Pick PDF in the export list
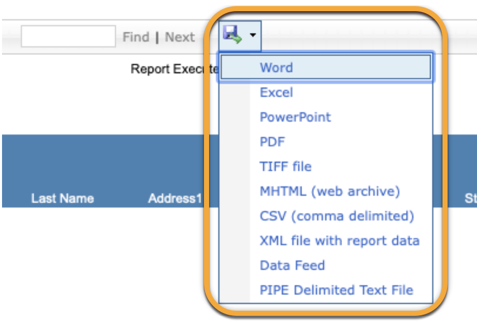The height and width of the screenshot is (329, 477). [272, 142]
